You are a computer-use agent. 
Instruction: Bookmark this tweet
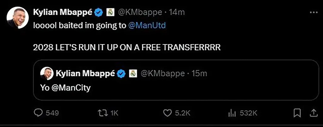click(297, 113)
